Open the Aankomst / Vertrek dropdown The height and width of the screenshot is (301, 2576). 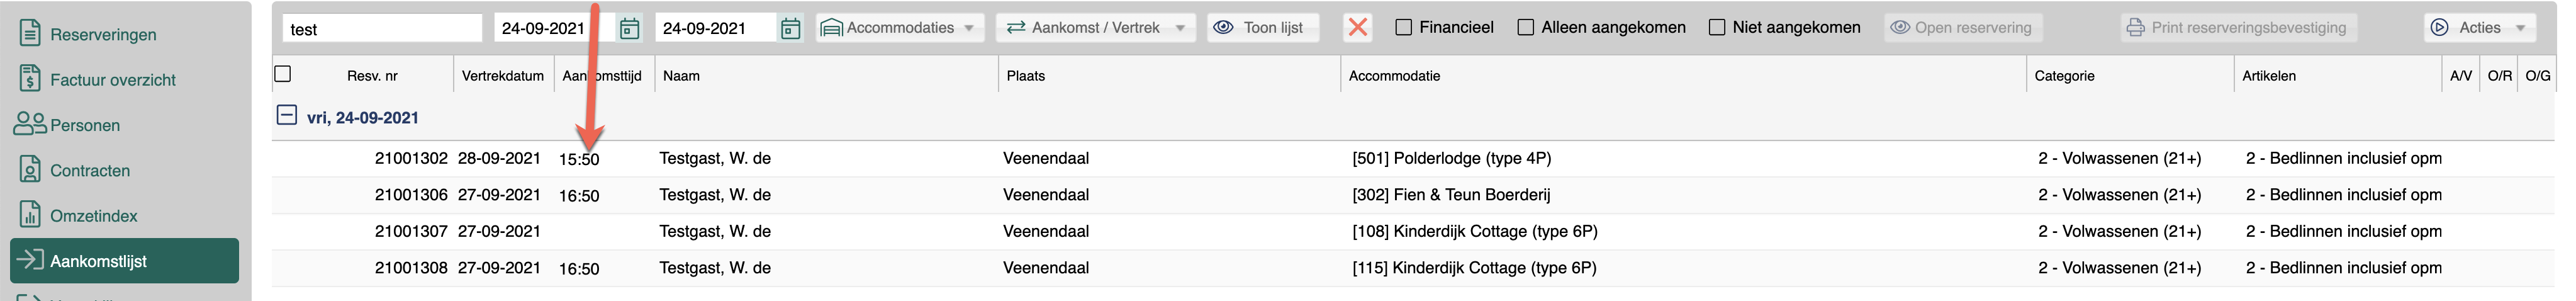pyautogui.click(x=1096, y=28)
